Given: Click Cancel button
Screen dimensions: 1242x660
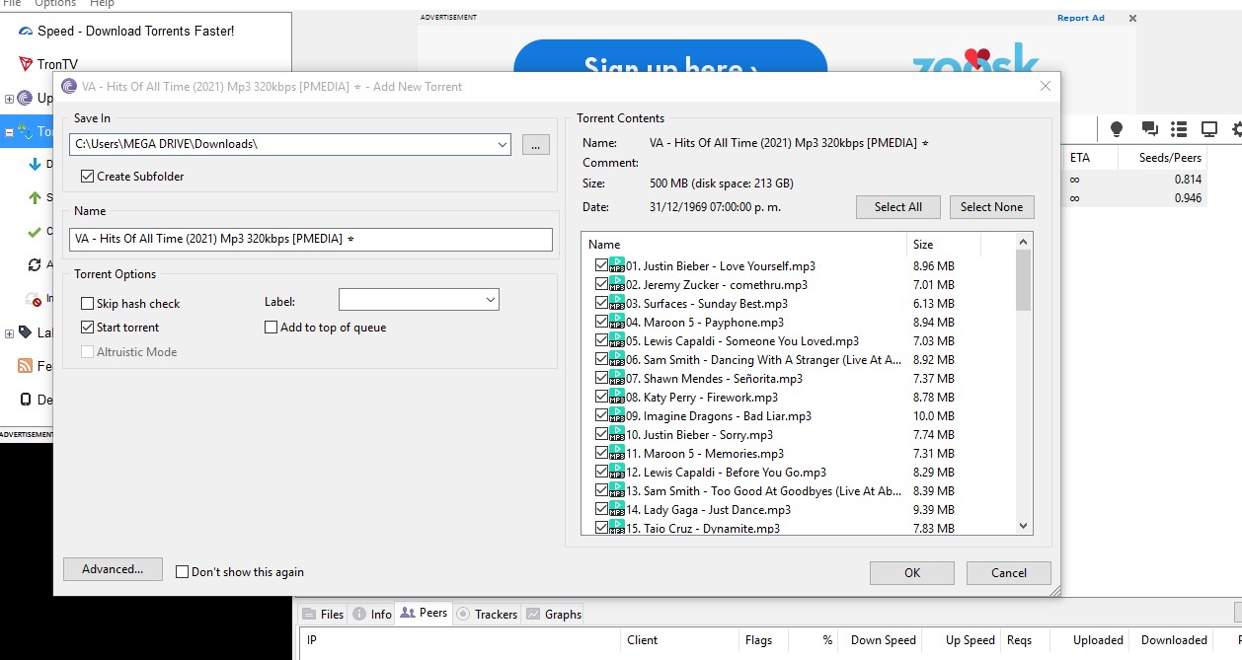Looking at the screenshot, I should tap(1009, 573).
